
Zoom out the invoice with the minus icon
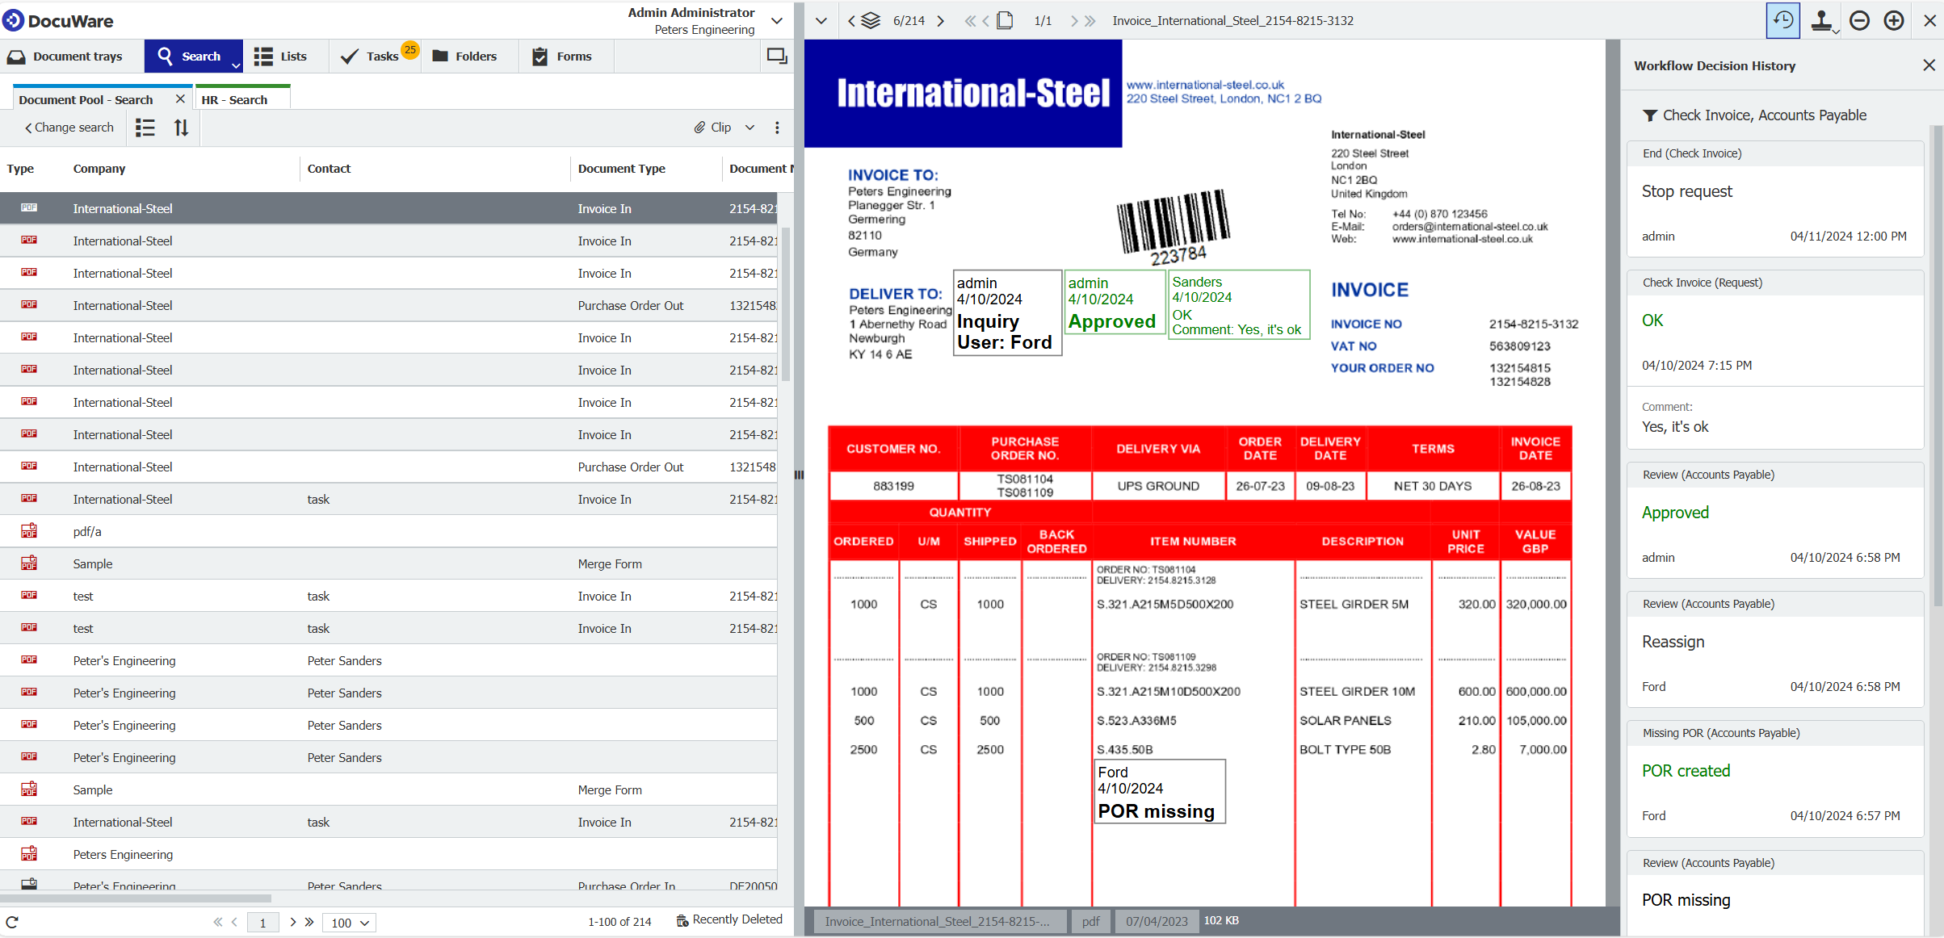tap(1858, 20)
